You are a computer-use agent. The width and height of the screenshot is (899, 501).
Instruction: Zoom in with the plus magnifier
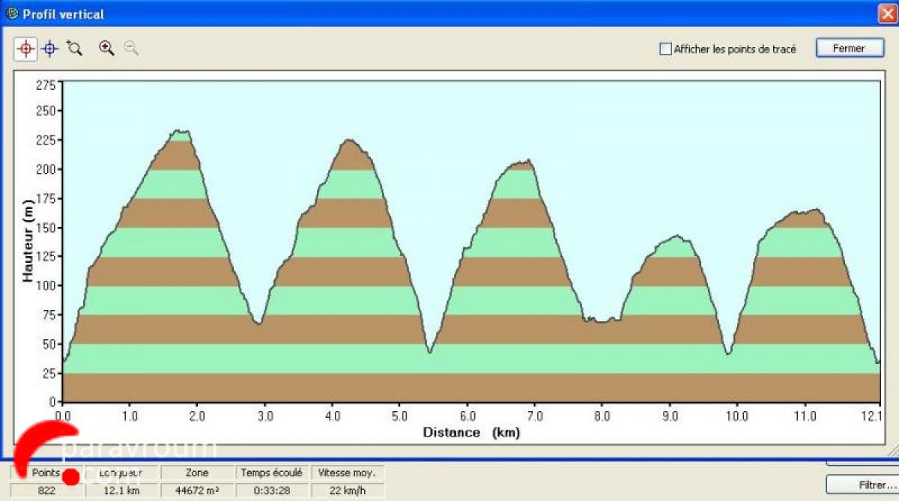click(106, 49)
